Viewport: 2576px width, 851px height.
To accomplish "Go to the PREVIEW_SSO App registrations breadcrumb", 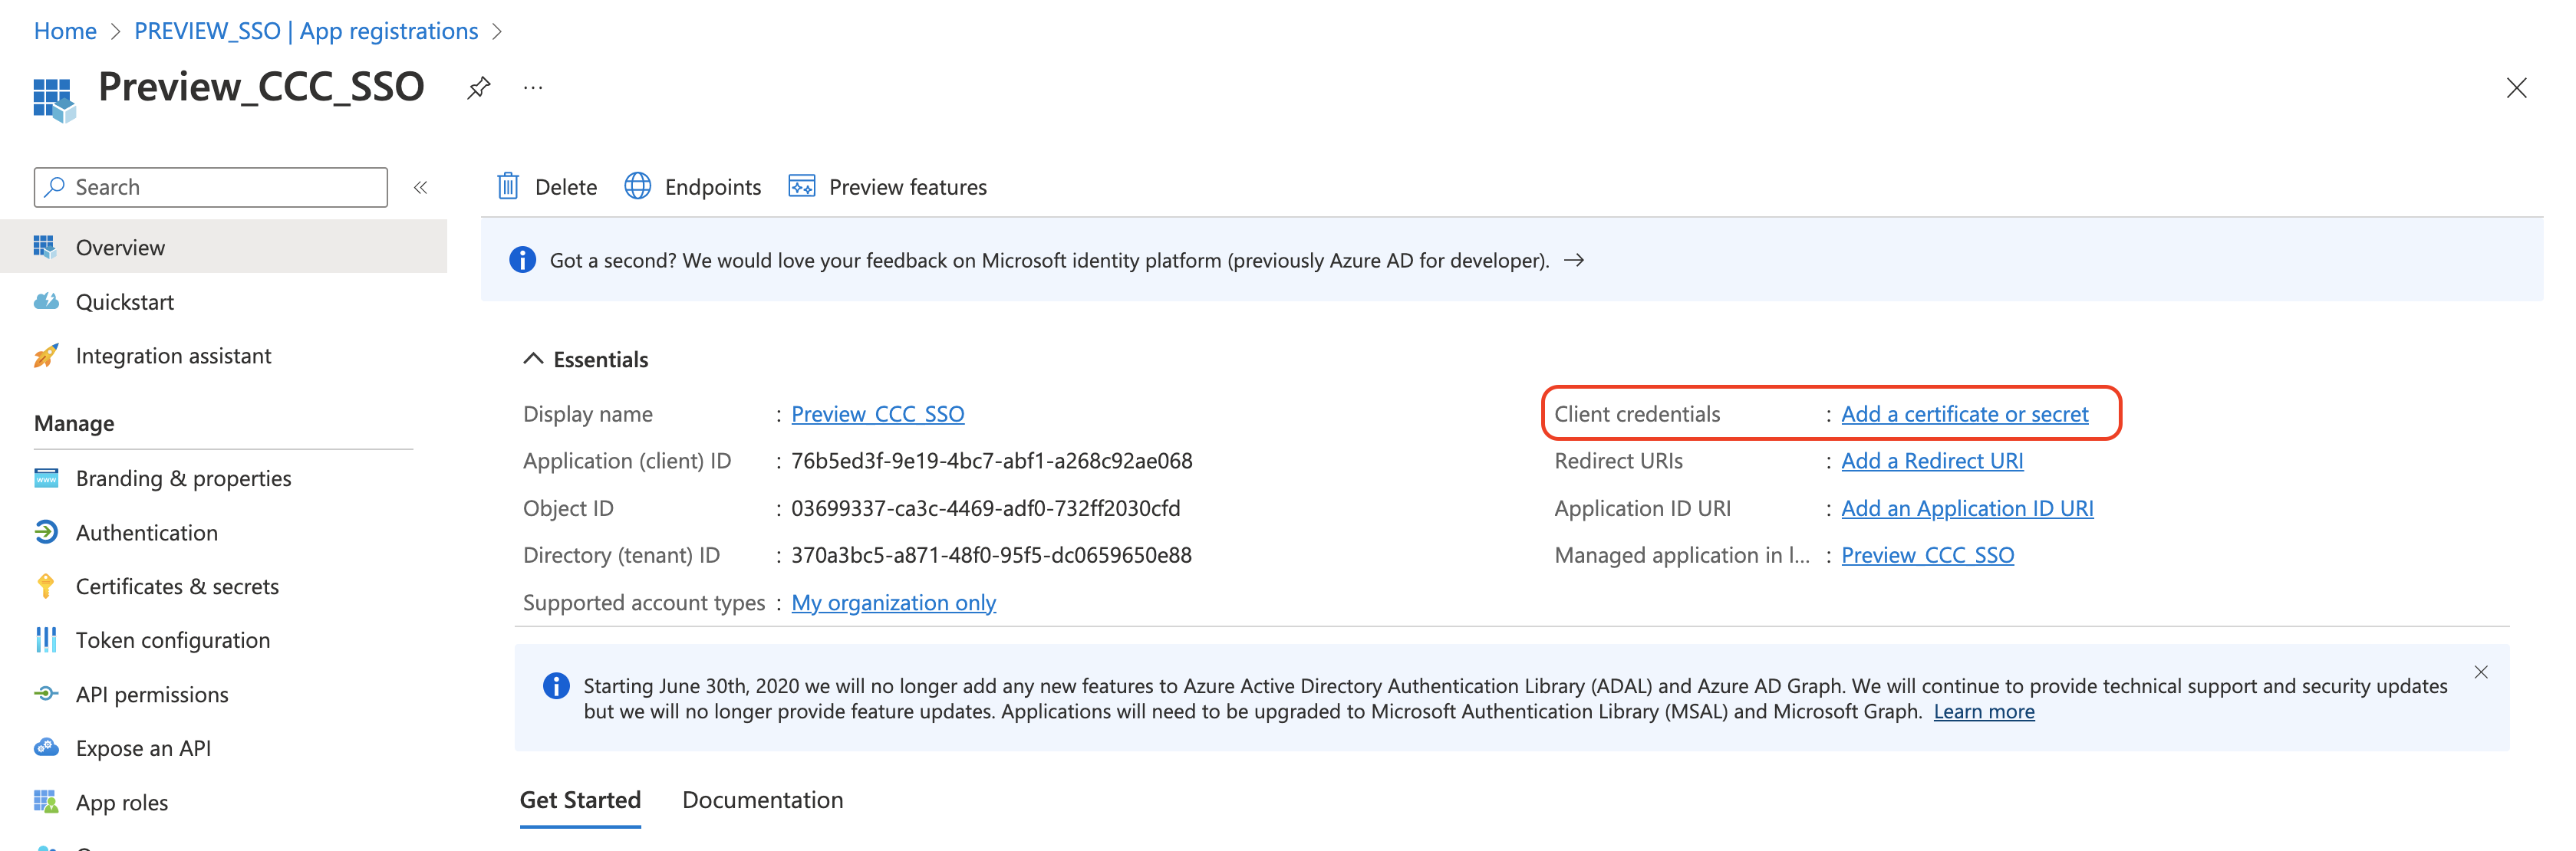I will 306,31.
